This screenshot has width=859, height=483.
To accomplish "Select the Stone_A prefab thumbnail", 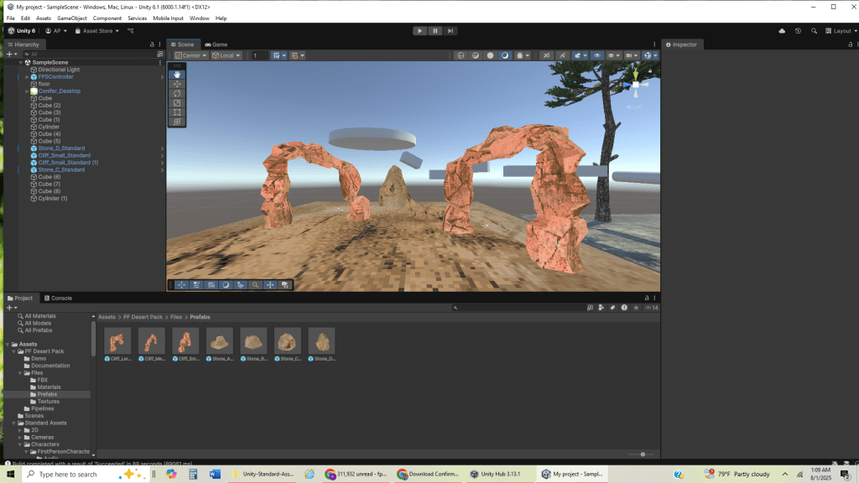I will pos(220,341).
